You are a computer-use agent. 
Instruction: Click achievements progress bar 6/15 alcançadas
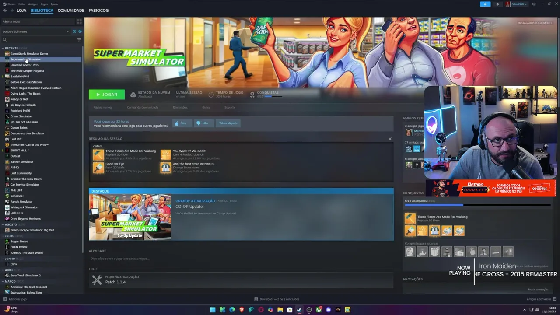[478, 205]
